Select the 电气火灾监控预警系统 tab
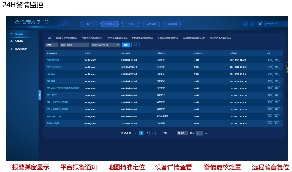The width and height of the screenshot is (292, 172). 117,38
